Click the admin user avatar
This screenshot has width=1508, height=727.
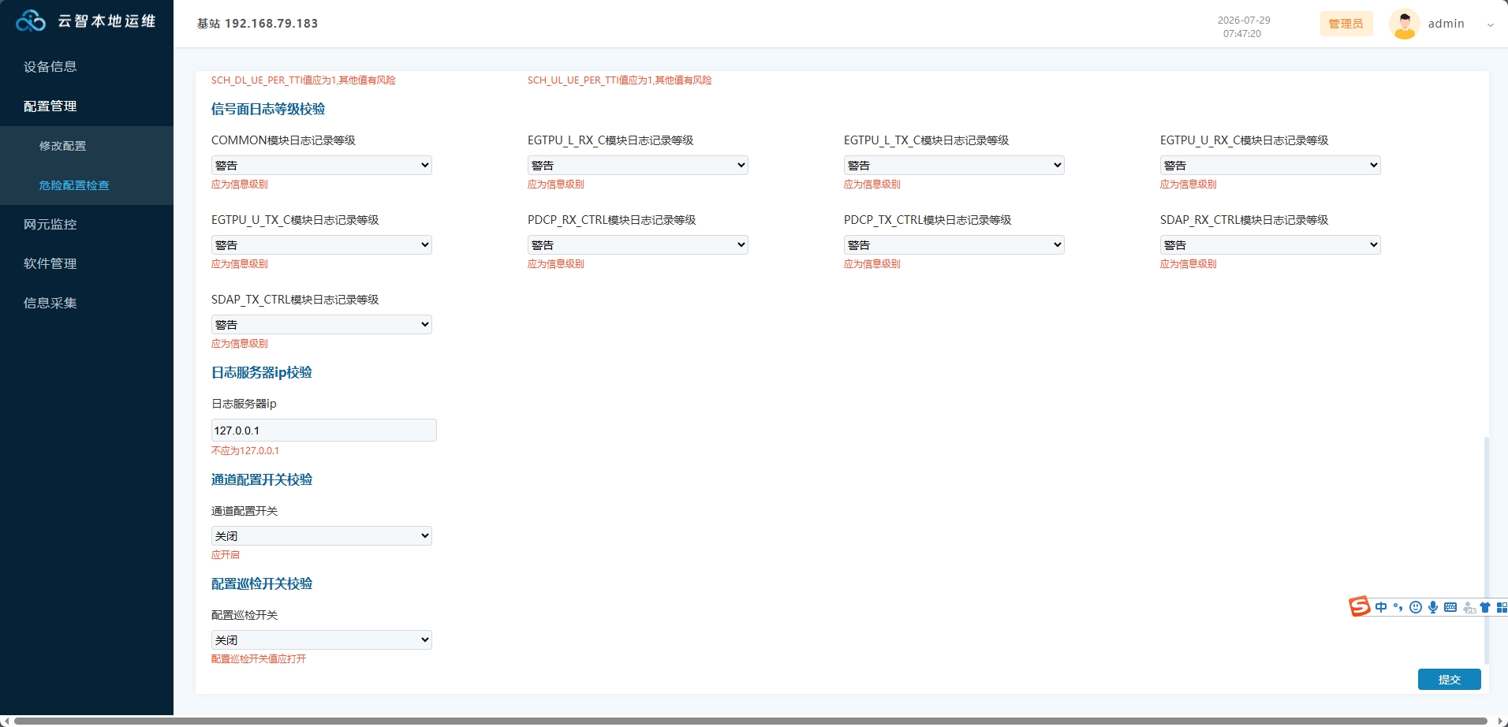coord(1404,24)
